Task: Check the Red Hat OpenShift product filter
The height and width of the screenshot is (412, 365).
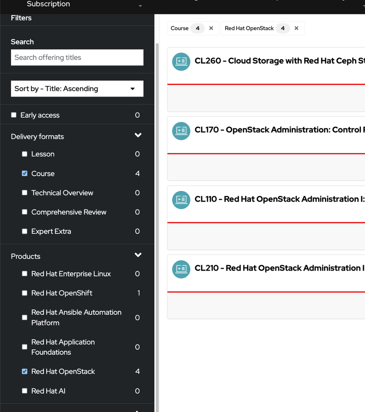Action: 25,293
